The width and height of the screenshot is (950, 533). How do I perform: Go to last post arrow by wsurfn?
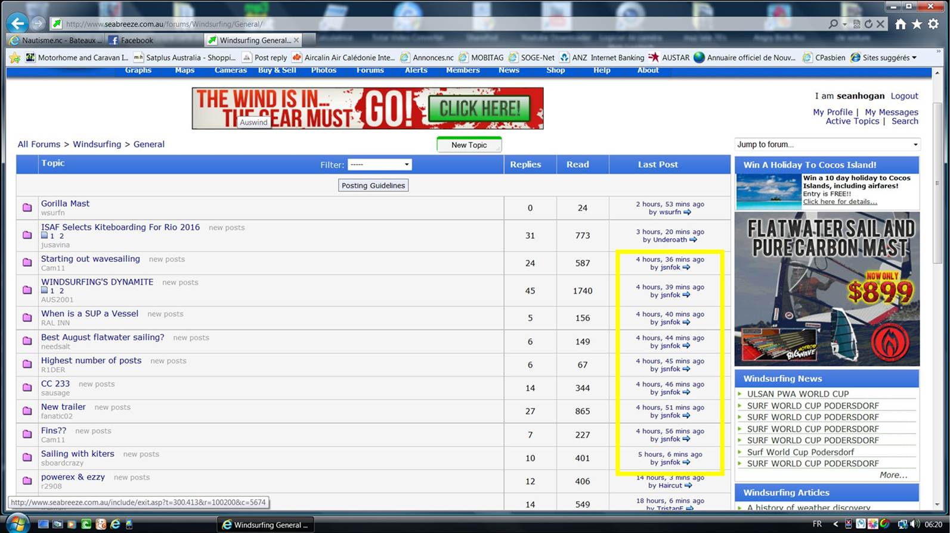pos(687,212)
